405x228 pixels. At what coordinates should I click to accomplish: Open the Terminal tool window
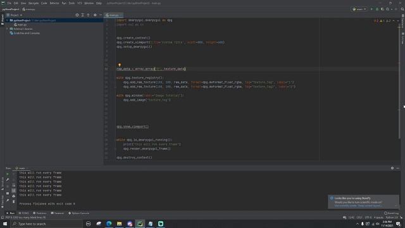click(58, 213)
